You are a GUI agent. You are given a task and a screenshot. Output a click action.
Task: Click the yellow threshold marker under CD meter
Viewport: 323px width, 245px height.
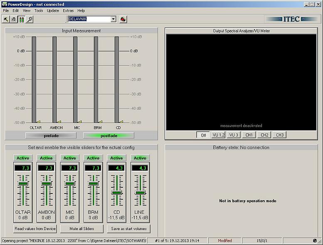pyautogui.click(x=121, y=122)
